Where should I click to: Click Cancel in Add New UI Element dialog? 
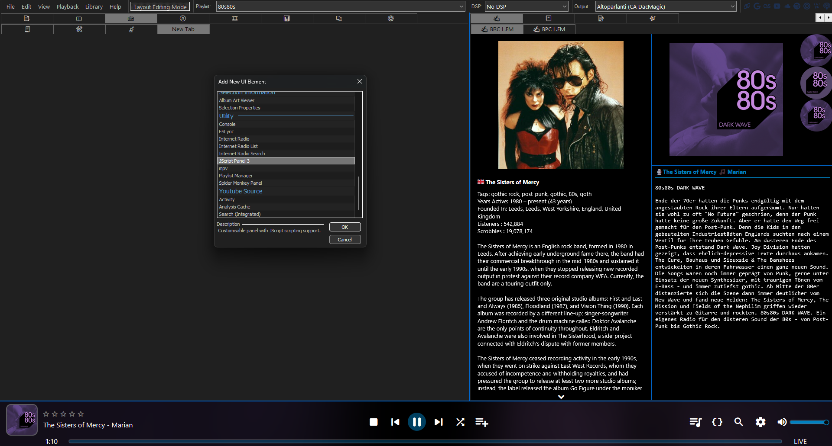pyautogui.click(x=345, y=240)
